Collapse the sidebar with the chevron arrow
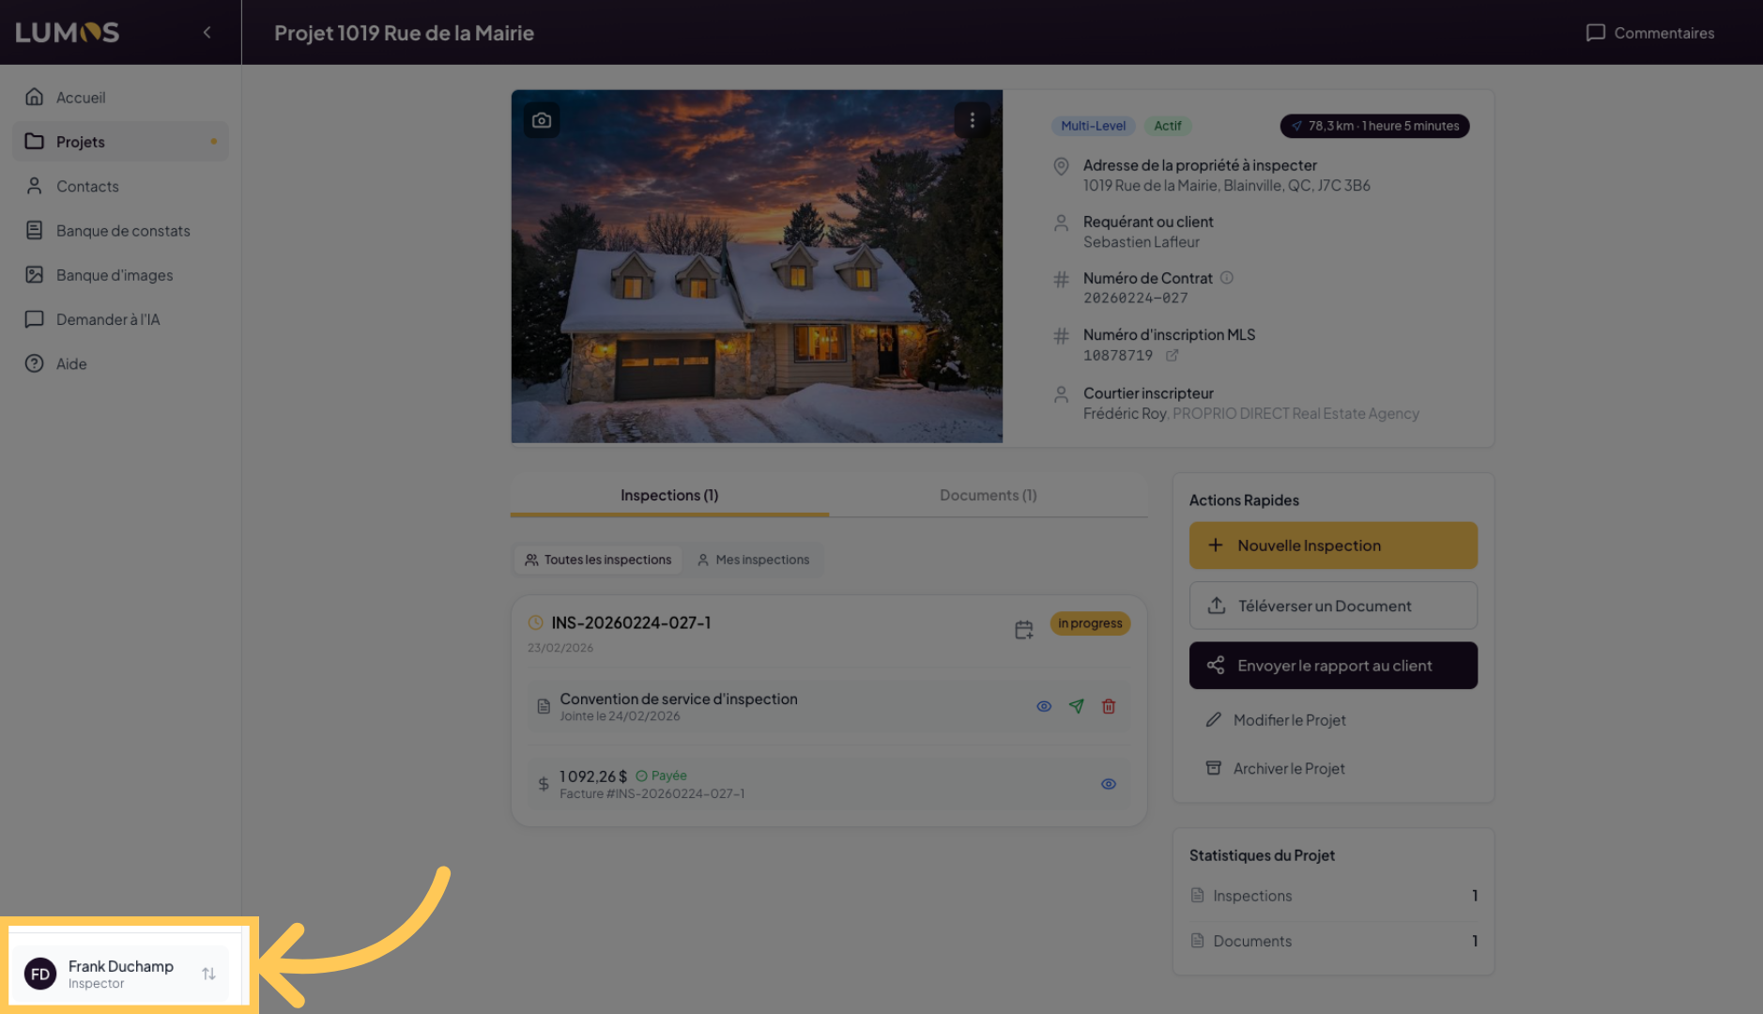 click(207, 33)
